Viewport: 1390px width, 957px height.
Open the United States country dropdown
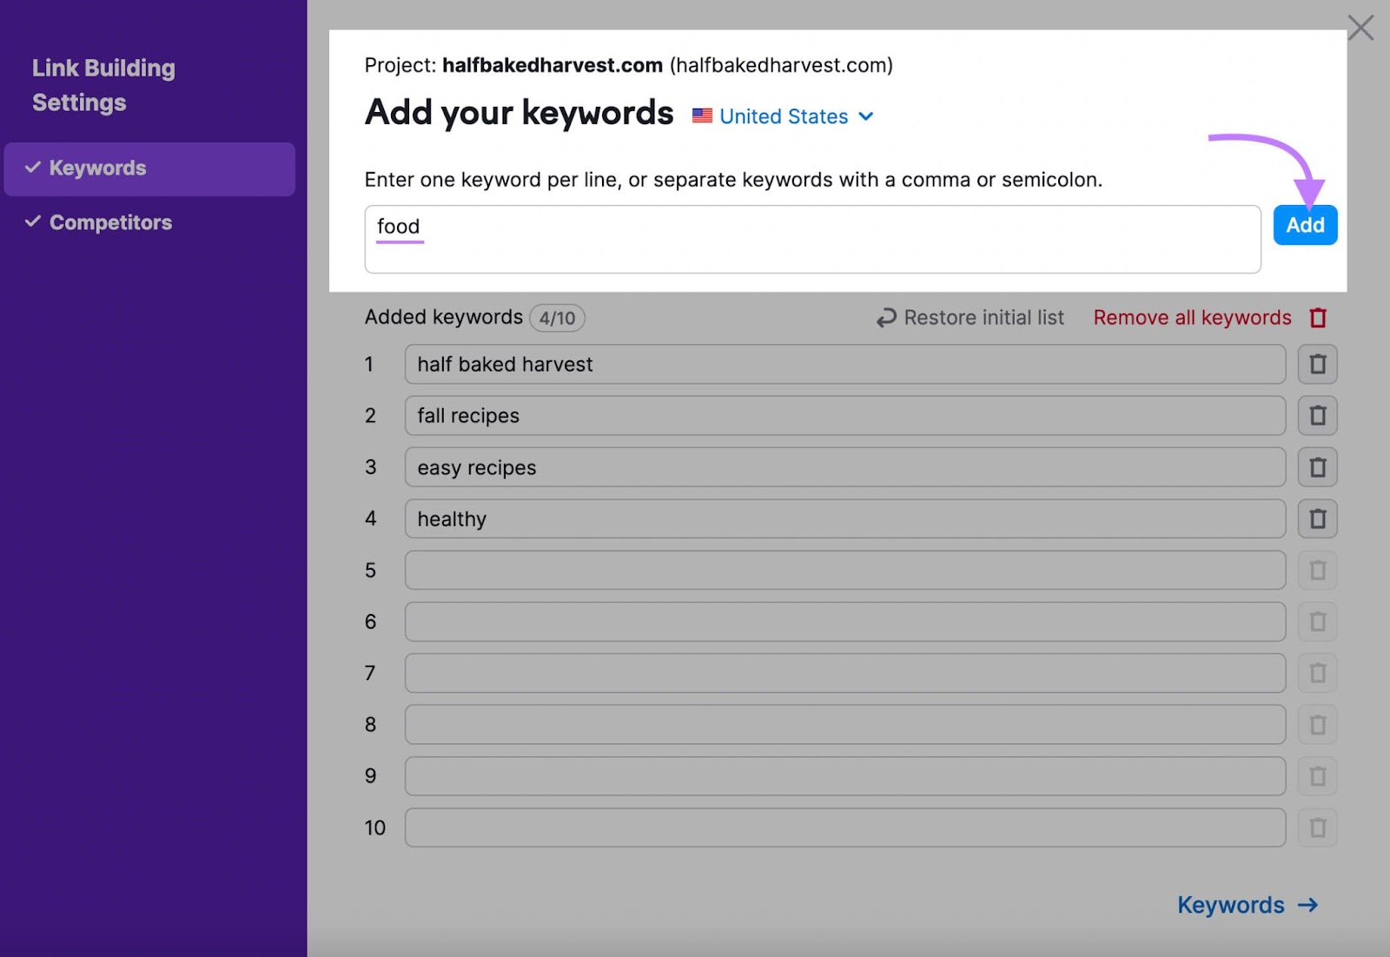(x=783, y=115)
